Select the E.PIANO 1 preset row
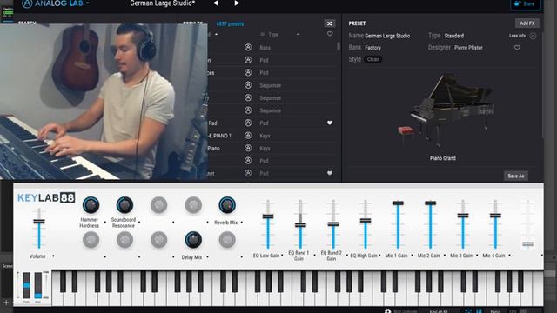 [272, 136]
